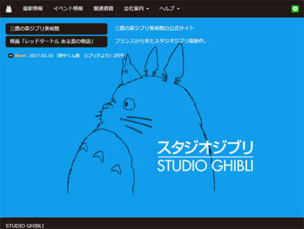The width and height of the screenshot is (304, 229).
Task: Open 最新情報 menu item
Action: 33,9
